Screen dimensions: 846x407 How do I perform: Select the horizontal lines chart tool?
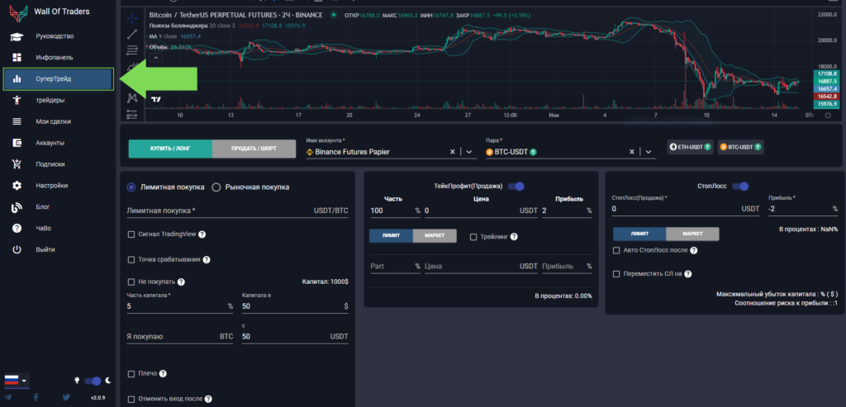click(132, 50)
